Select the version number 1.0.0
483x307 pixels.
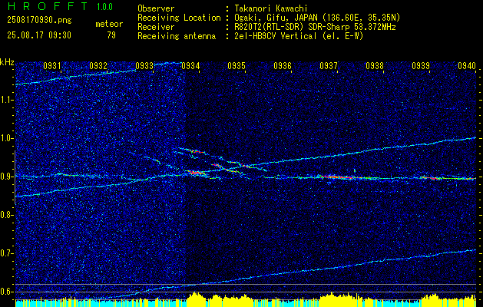(x=104, y=6)
